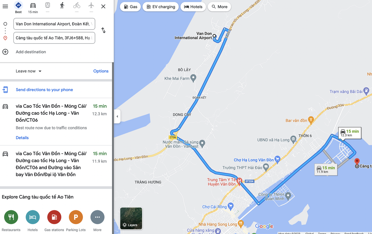Toggle satellite Layers thumbnail

coord(131,218)
